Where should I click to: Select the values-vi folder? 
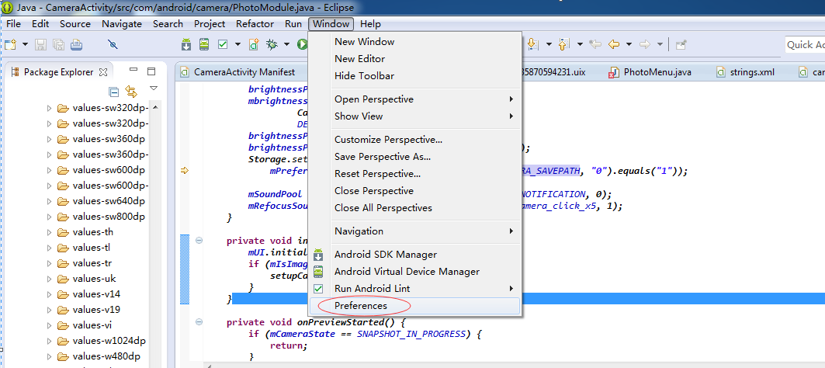tap(92, 325)
